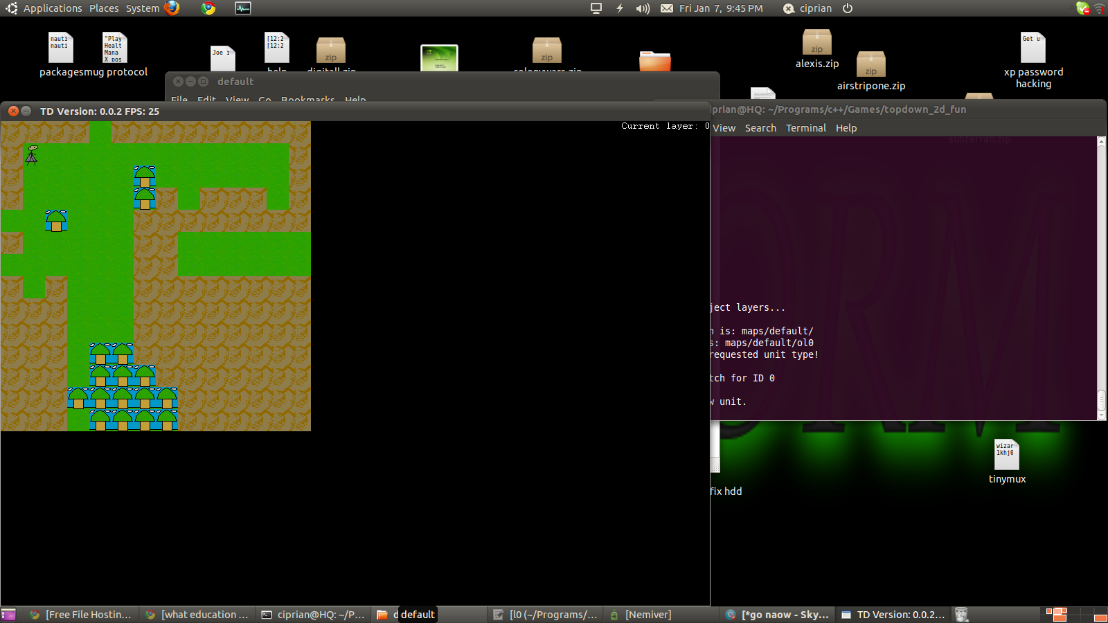Open the terminal's Search menu
1108x623 pixels.
pyautogui.click(x=760, y=128)
